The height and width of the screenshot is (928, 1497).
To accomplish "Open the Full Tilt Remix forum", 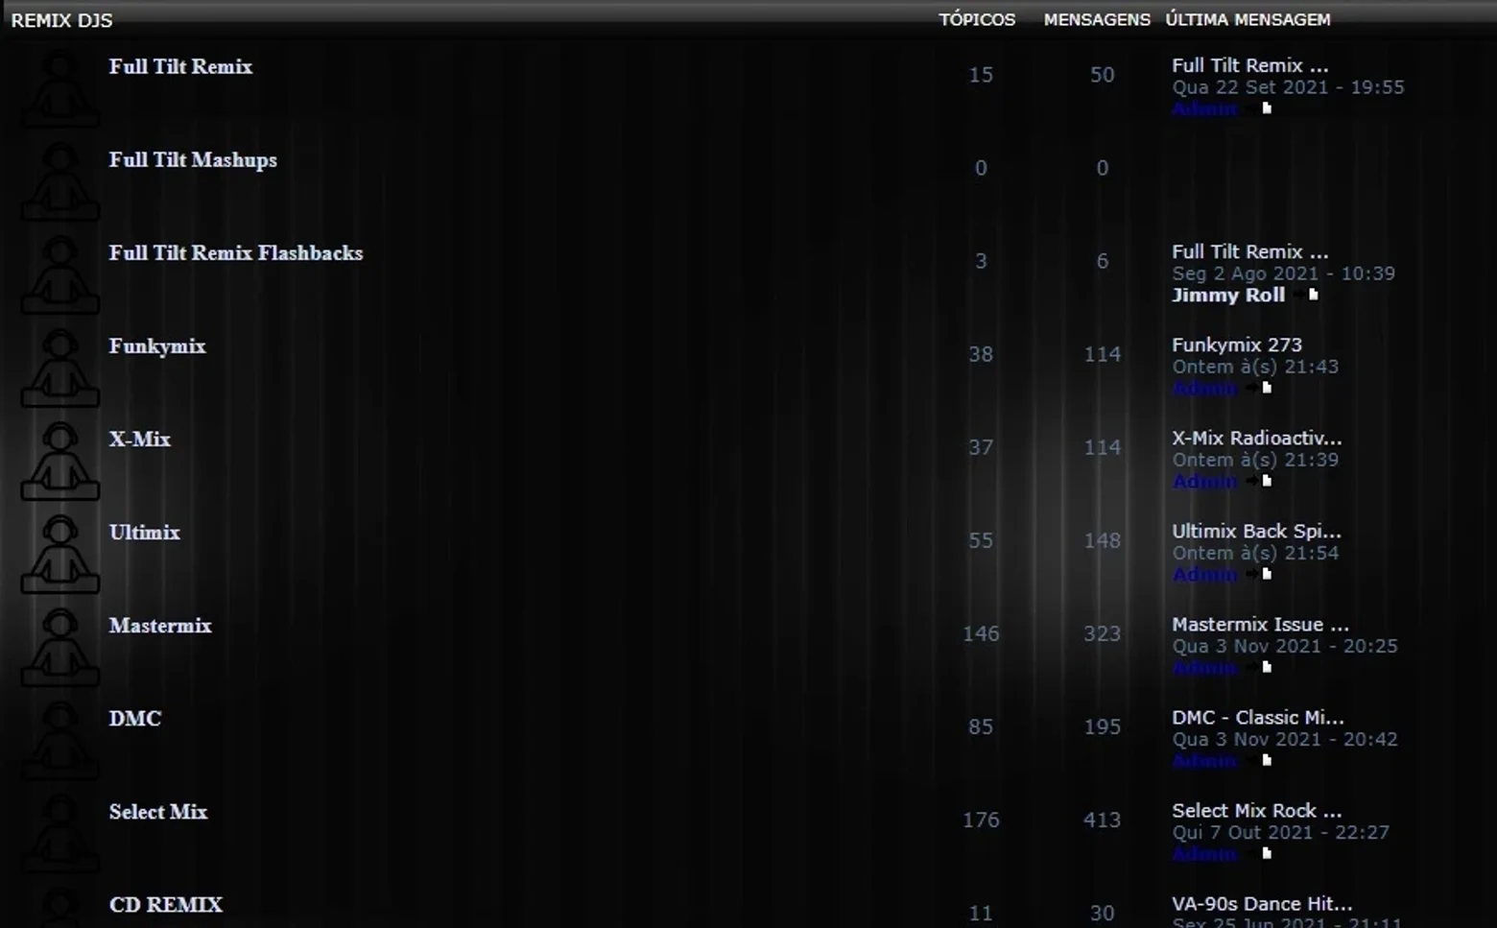I will pos(180,66).
